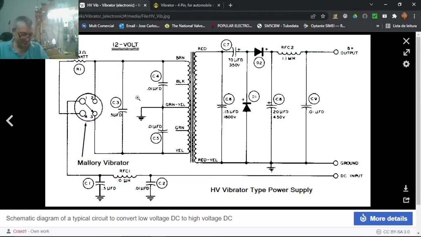Open the CC BY-SA 3.0 license link
Viewport: 421px width, 237px height.
tap(396, 232)
